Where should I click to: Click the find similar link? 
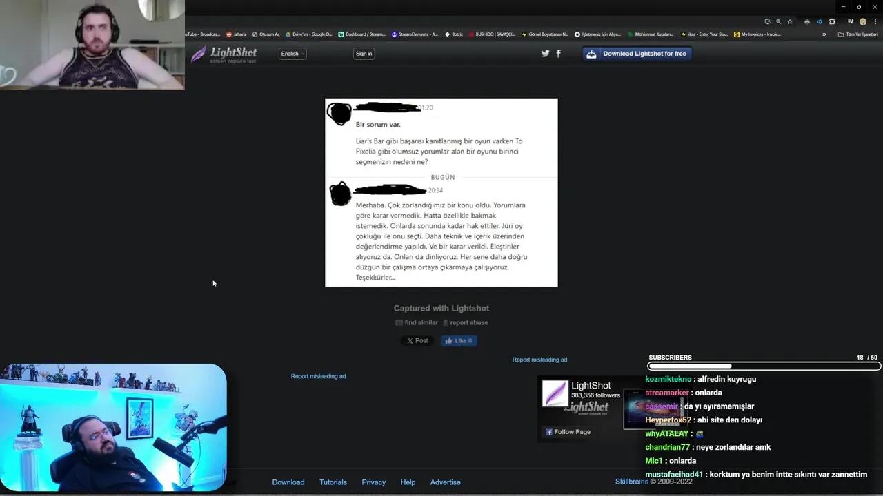click(x=417, y=322)
